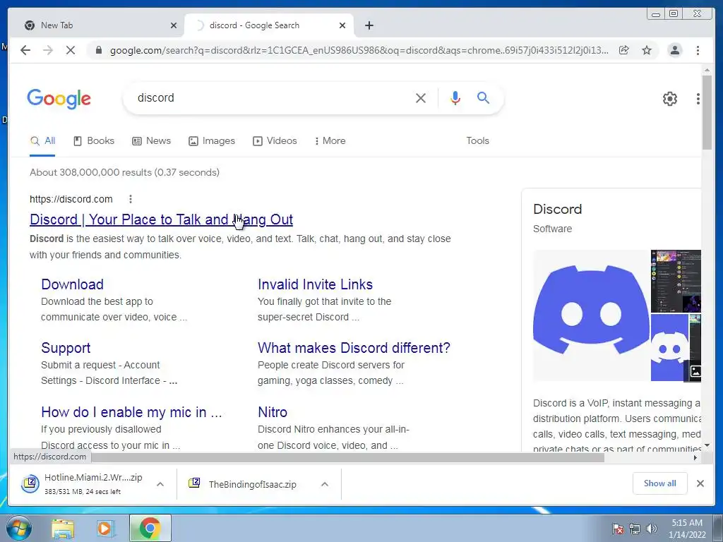Screen dimensions: 723x542
Task: Open the Action Center flag icon
Action: (618, 529)
